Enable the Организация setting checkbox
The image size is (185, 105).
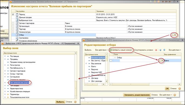13,26
